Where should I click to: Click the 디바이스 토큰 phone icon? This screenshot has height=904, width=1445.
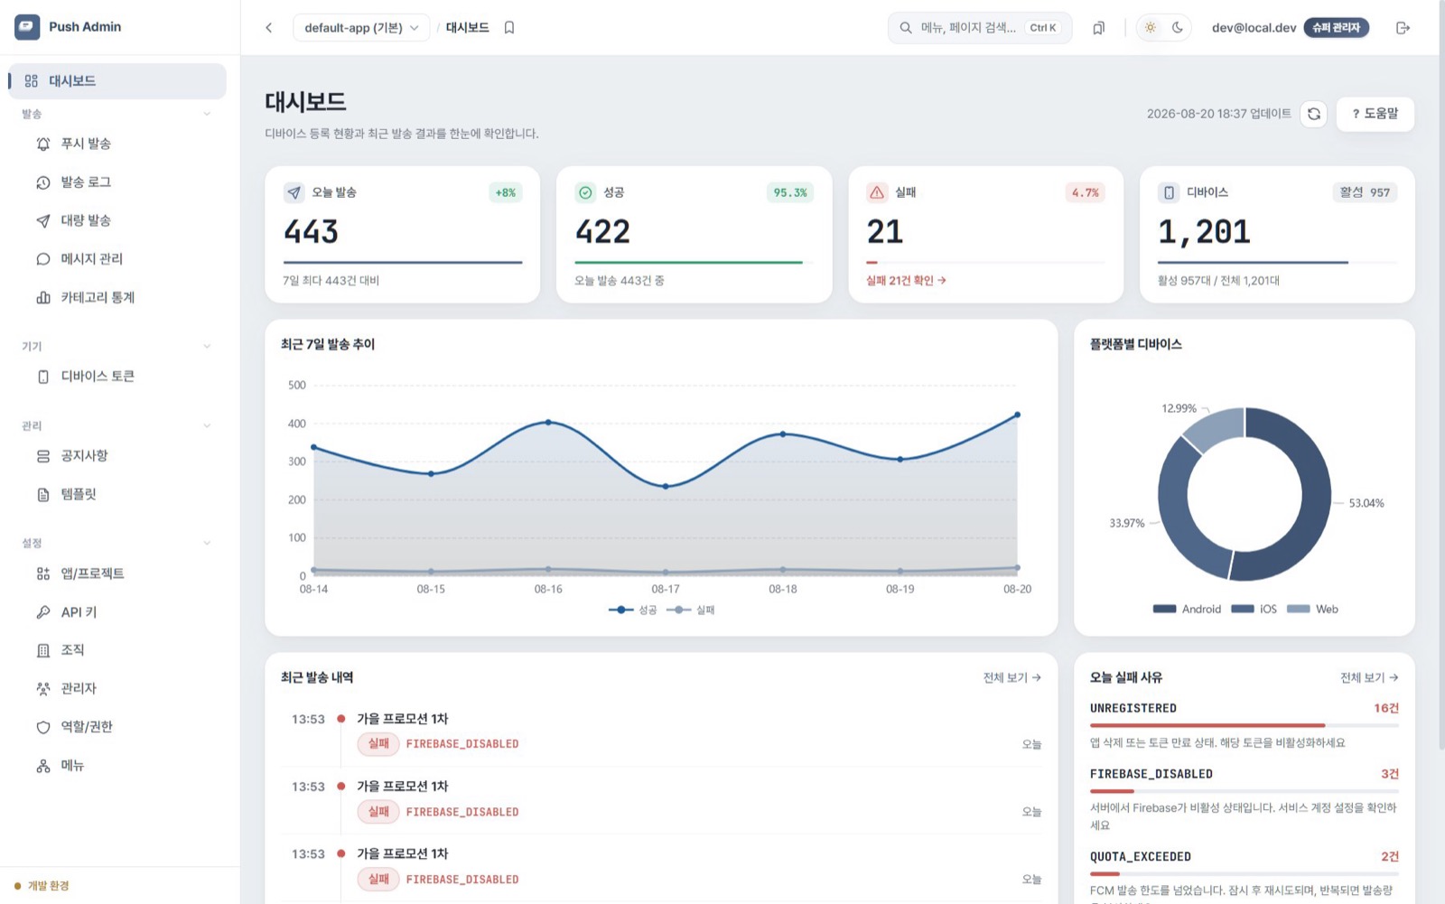pyautogui.click(x=43, y=377)
